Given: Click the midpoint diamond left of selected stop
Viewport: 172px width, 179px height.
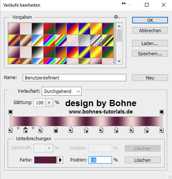Looking at the screenshot, I should 18,128.
